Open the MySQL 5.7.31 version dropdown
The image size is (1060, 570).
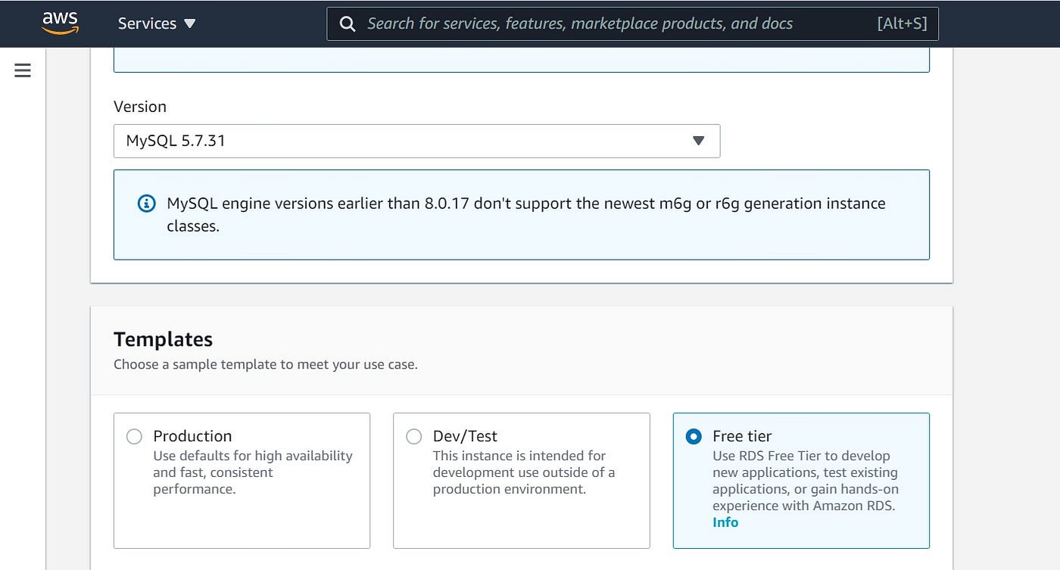coord(416,141)
